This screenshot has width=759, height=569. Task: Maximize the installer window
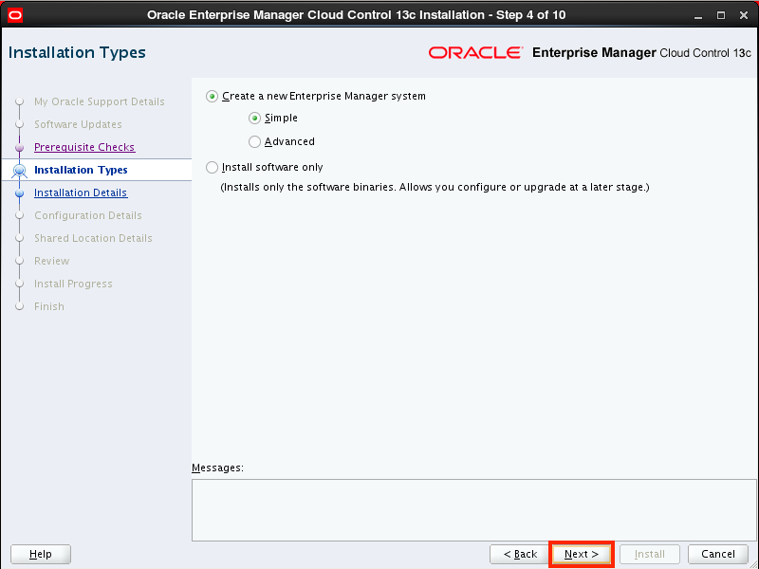(x=721, y=15)
